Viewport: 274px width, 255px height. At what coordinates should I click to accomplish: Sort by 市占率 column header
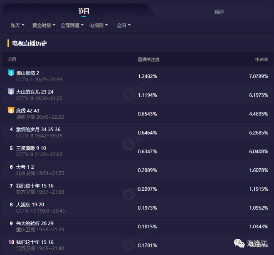261,60
